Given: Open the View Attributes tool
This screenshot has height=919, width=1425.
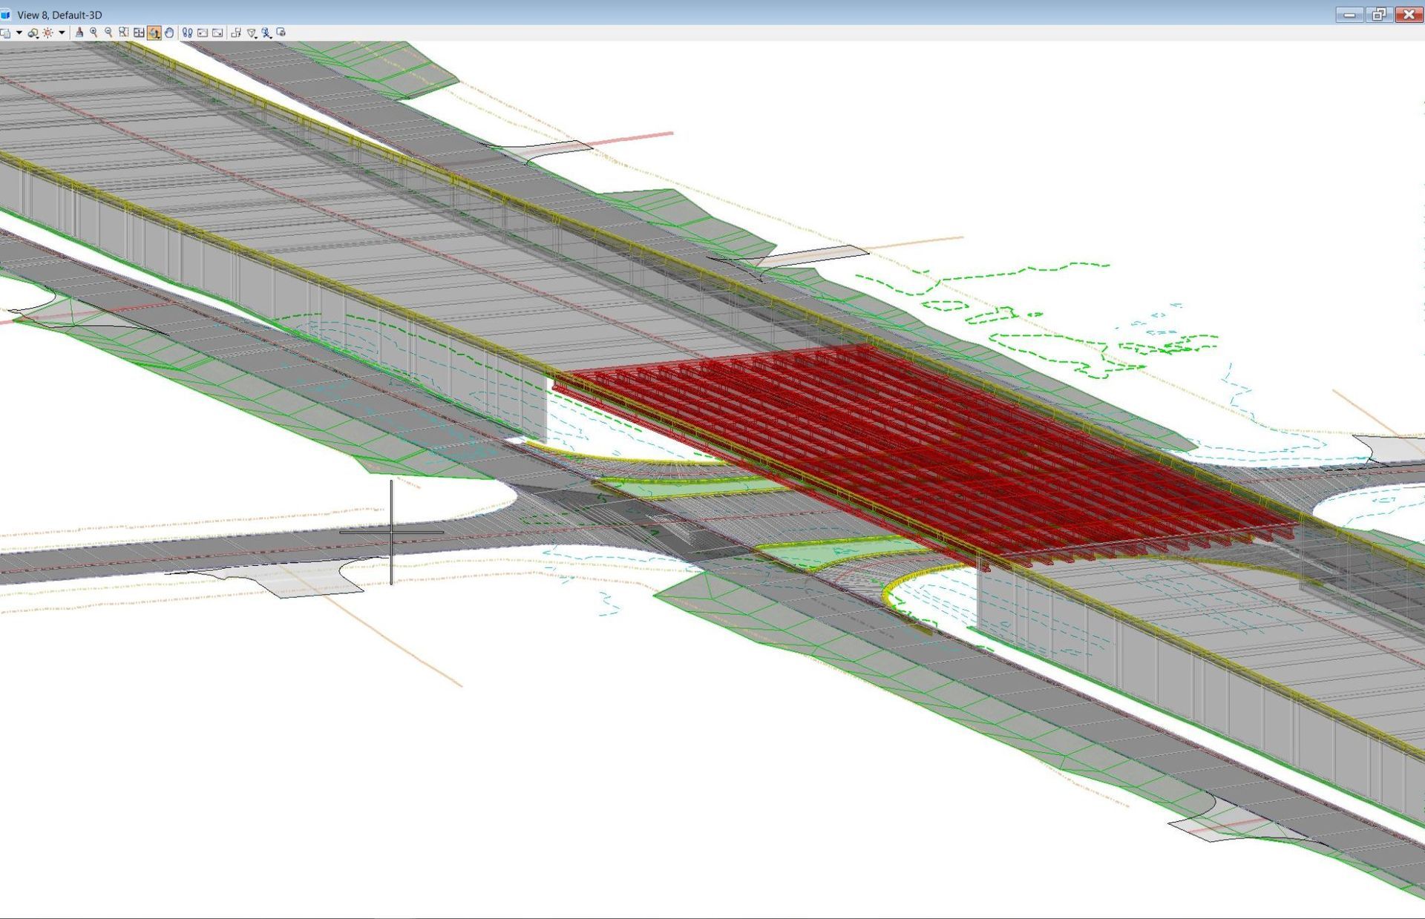Looking at the screenshot, I should click(x=5, y=33).
